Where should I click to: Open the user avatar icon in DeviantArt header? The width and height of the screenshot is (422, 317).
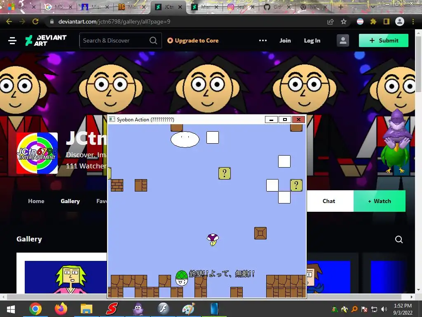pos(343,41)
